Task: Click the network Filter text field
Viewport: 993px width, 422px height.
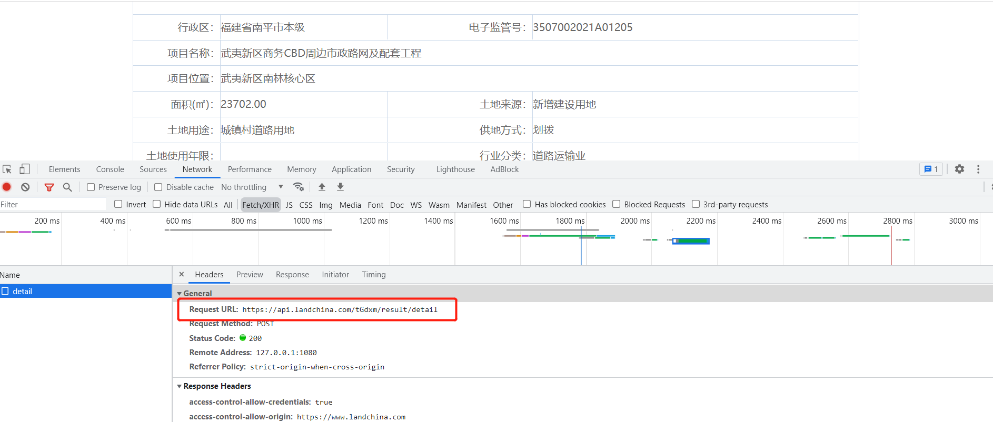Action: coord(53,204)
